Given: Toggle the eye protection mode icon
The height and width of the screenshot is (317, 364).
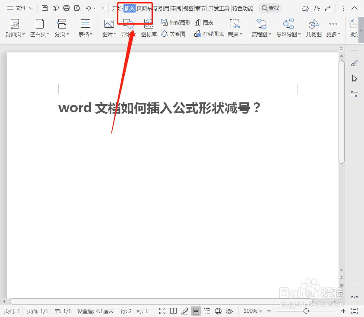Looking at the screenshot, I should 229,311.
